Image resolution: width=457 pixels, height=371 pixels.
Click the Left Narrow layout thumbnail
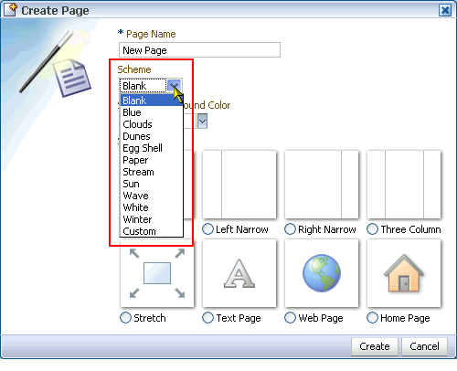[239, 185]
